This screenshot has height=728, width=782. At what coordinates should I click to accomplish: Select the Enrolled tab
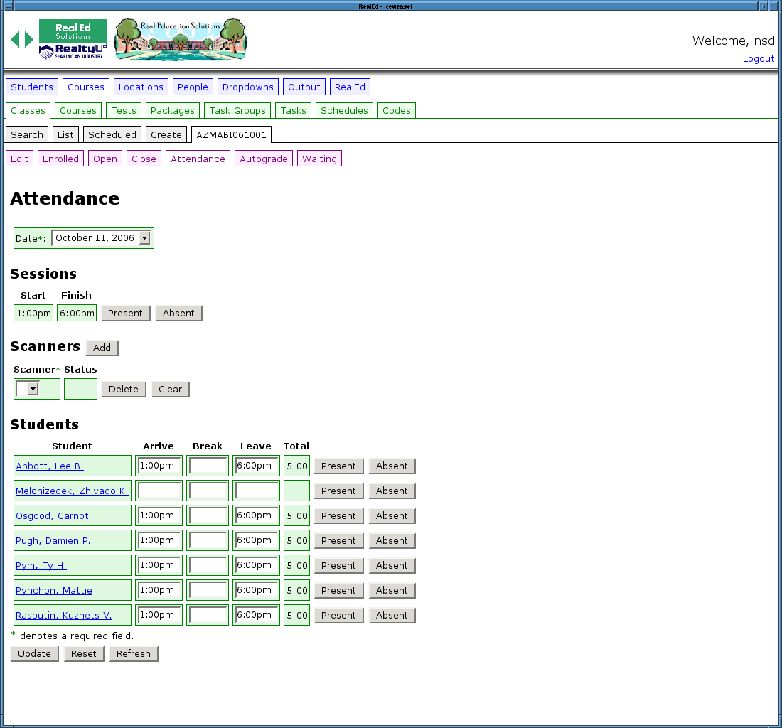[61, 159]
